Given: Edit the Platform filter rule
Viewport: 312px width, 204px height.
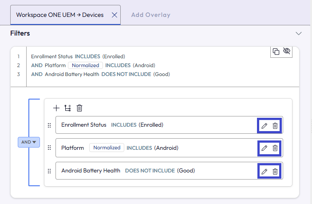Looking at the screenshot, I should click(x=264, y=148).
